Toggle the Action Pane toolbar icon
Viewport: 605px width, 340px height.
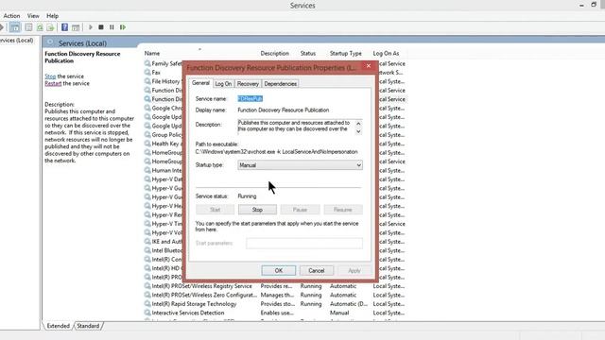pos(76,27)
